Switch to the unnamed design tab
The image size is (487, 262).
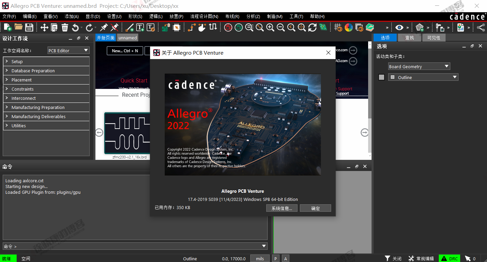pyautogui.click(x=128, y=38)
